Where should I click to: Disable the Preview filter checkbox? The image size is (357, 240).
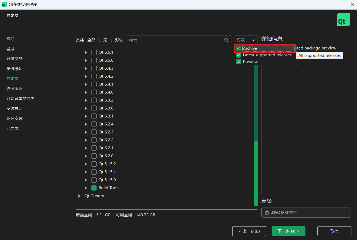pos(239,62)
